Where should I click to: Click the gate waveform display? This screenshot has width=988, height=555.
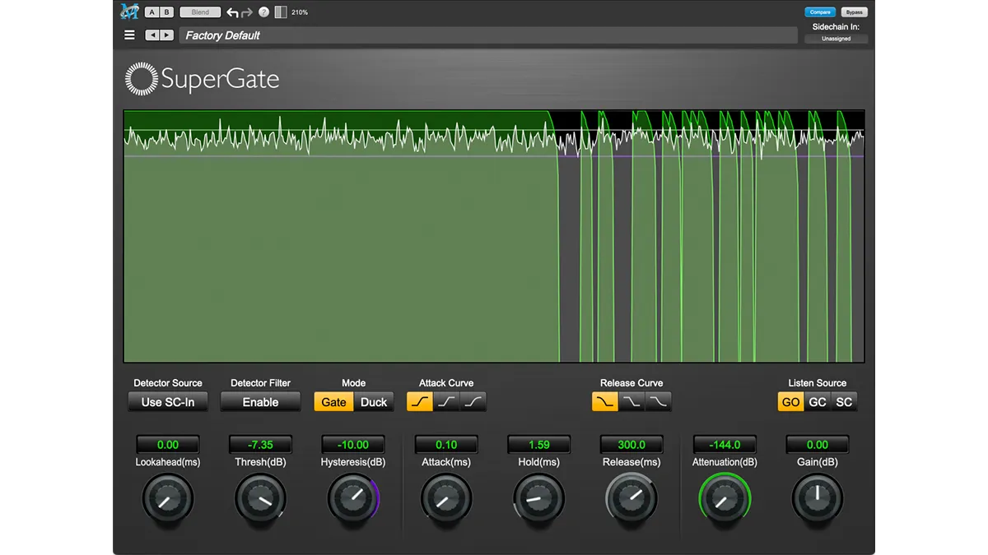point(494,236)
